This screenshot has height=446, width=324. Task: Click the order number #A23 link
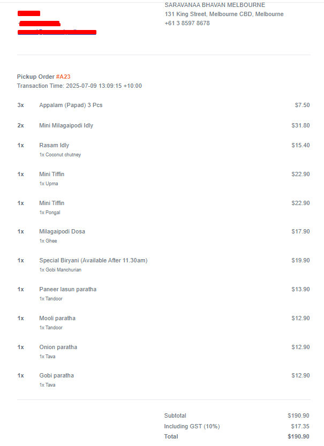[63, 77]
